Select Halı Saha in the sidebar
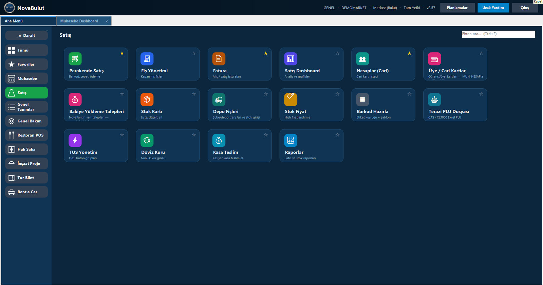 pyautogui.click(x=26, y=149)
